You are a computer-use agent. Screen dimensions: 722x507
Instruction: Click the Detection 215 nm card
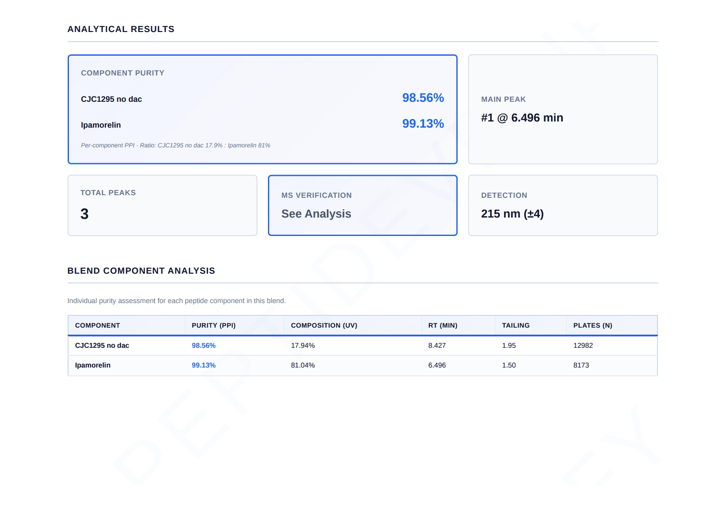coord(563,205)
